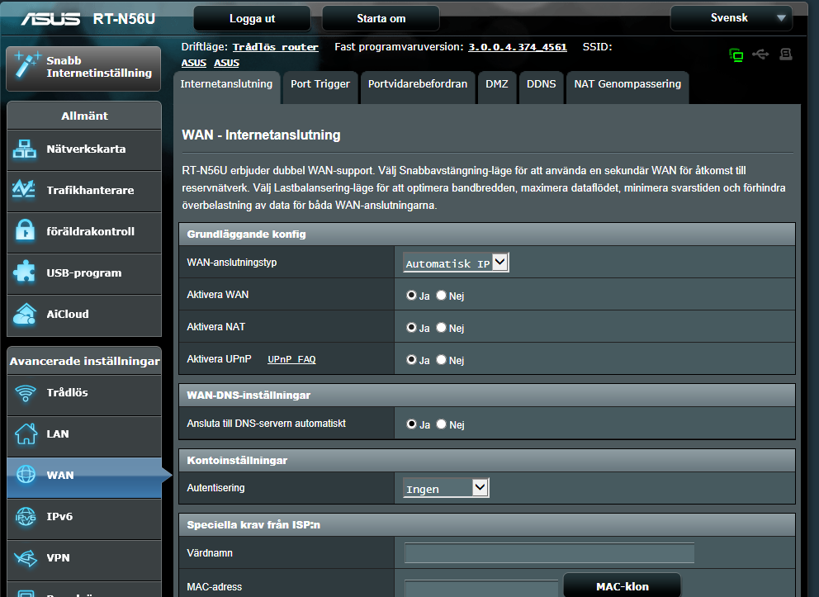The image size is (819, 597).
Task: Click the VPN arrows icon
Action: [x=26, y=558]
